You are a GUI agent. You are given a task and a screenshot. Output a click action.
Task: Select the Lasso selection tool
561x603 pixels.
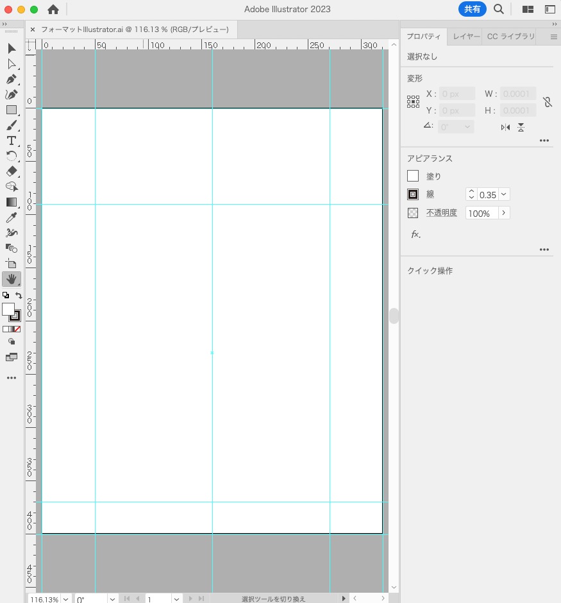(x=12, y=187)
